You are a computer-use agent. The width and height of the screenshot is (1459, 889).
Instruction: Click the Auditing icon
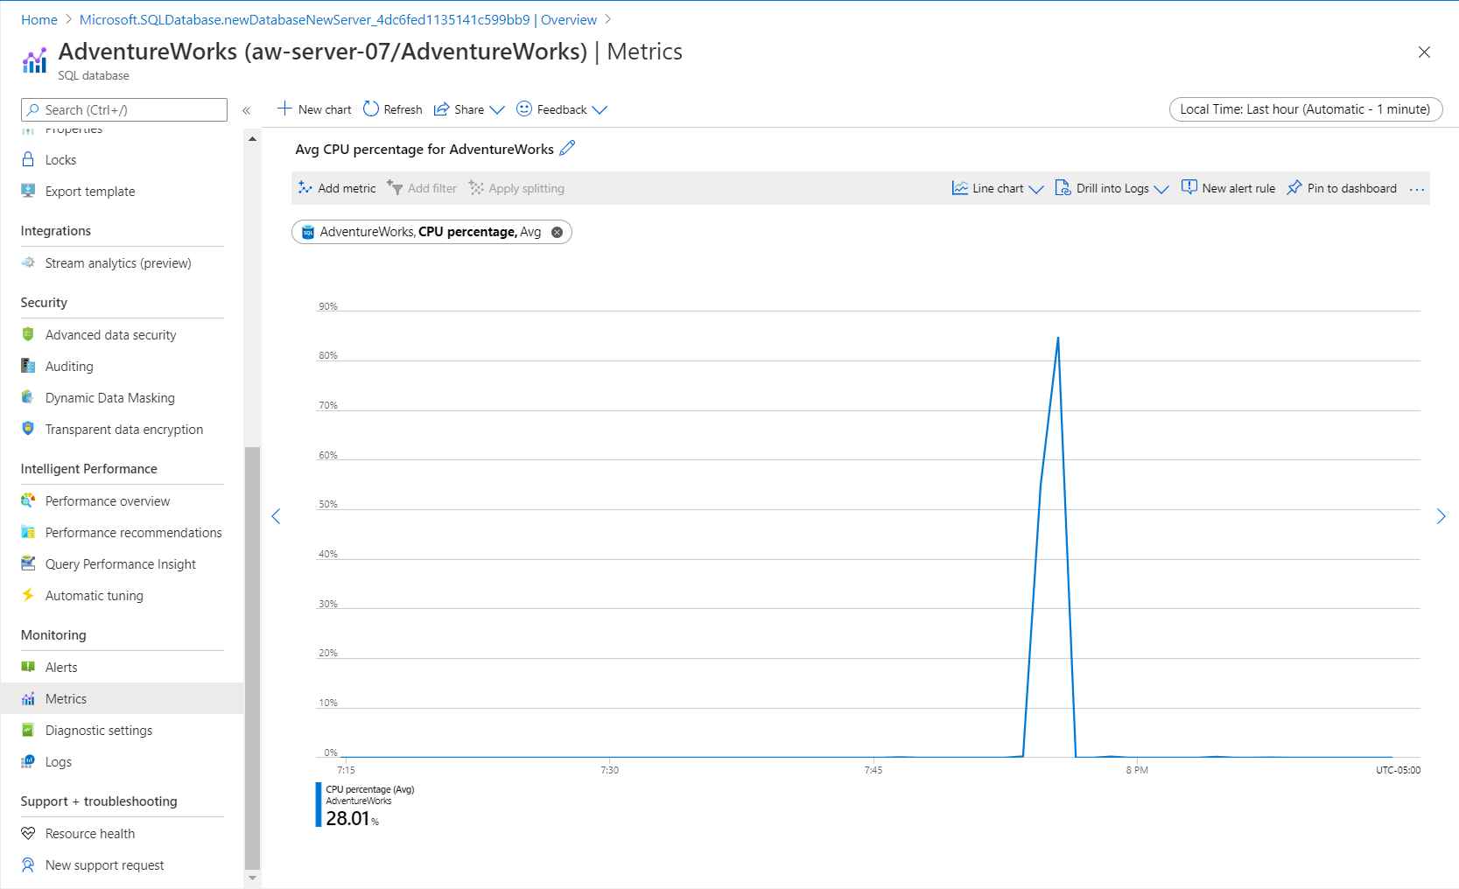[x=28, y=366]
